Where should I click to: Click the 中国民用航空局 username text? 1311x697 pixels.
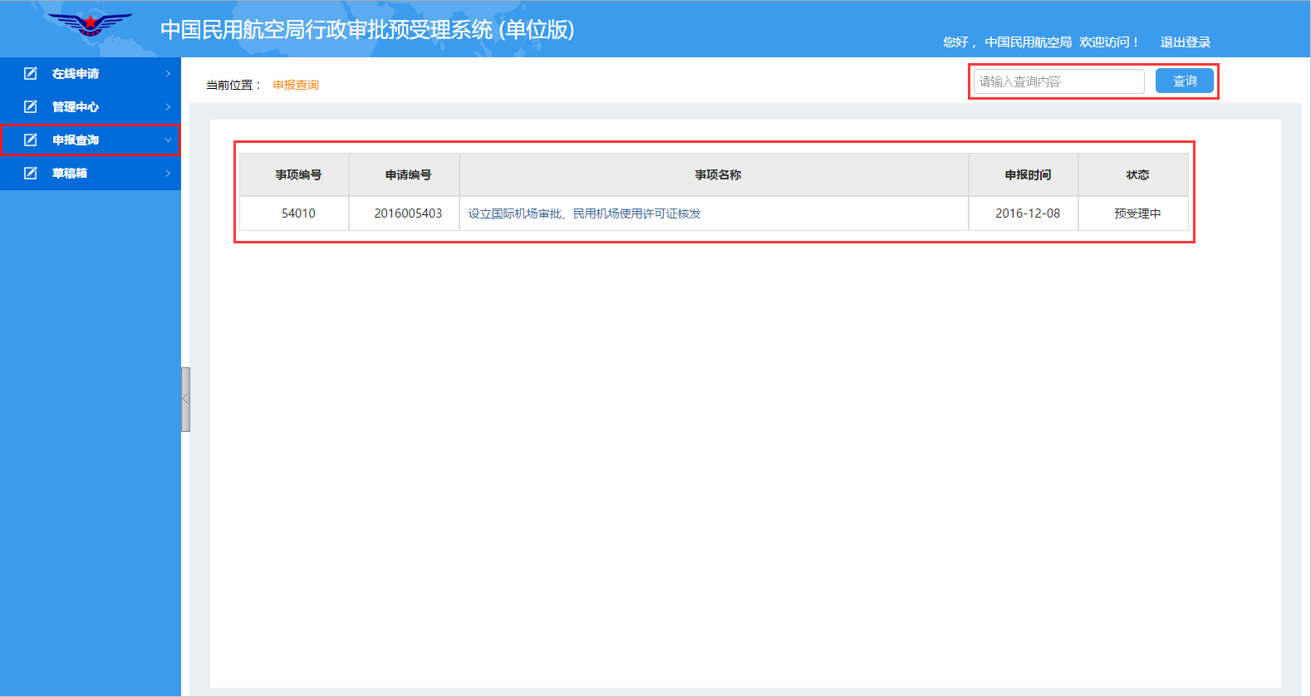tap(1028, 42)
